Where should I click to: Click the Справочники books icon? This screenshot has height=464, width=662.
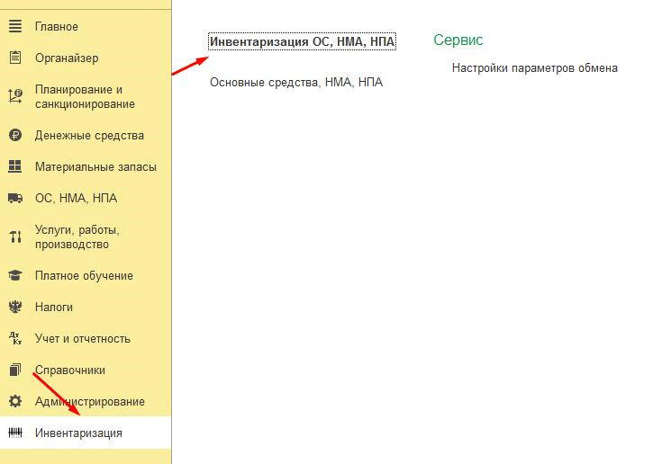coord(15,370)
